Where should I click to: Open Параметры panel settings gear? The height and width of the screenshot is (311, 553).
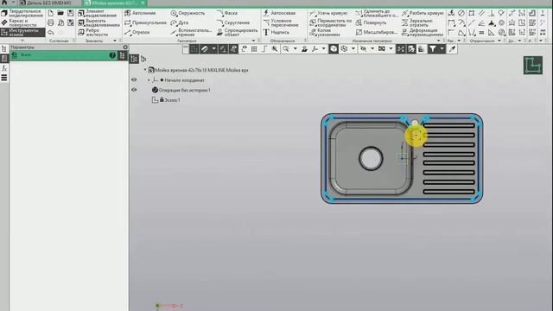[x=125, y=47]
